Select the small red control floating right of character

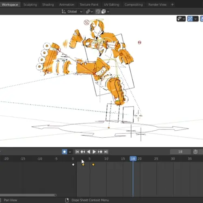tap(140, 43)
